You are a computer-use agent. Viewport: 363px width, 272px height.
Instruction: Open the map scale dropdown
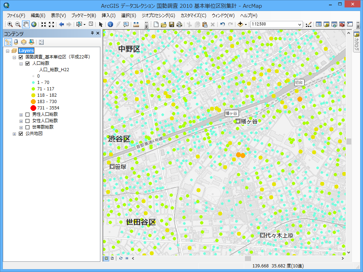point(300,24)
